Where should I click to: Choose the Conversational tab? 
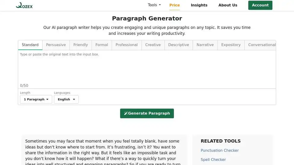[260, 45]
